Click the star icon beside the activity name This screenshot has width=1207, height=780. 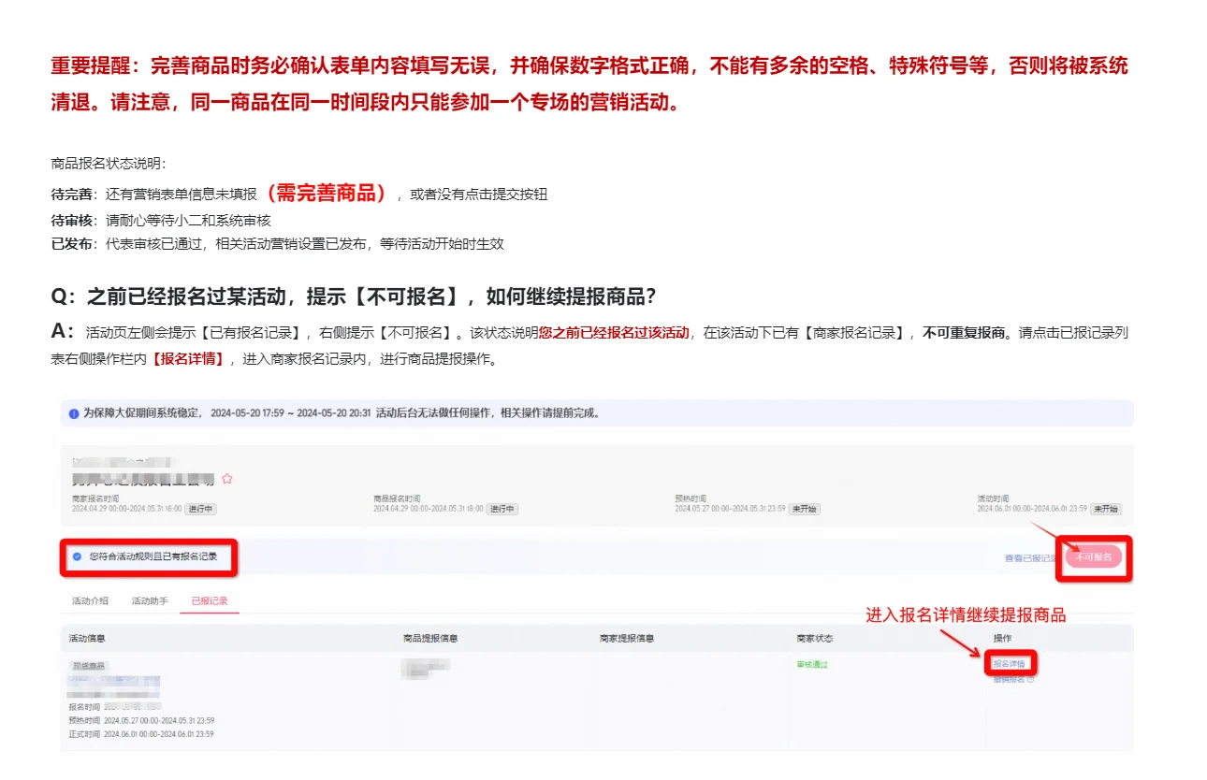tap(227, 479)
